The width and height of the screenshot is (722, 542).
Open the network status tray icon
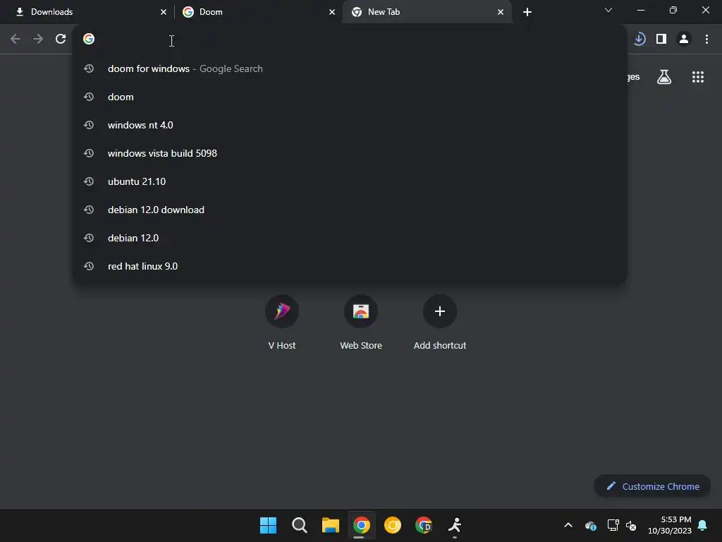613,525
